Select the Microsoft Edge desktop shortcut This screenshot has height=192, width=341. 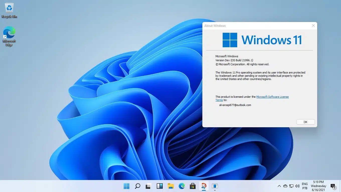[9, 36]
